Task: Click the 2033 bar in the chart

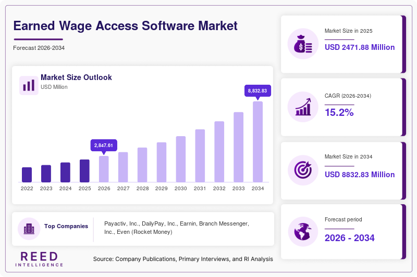Action: pos(239,147)
